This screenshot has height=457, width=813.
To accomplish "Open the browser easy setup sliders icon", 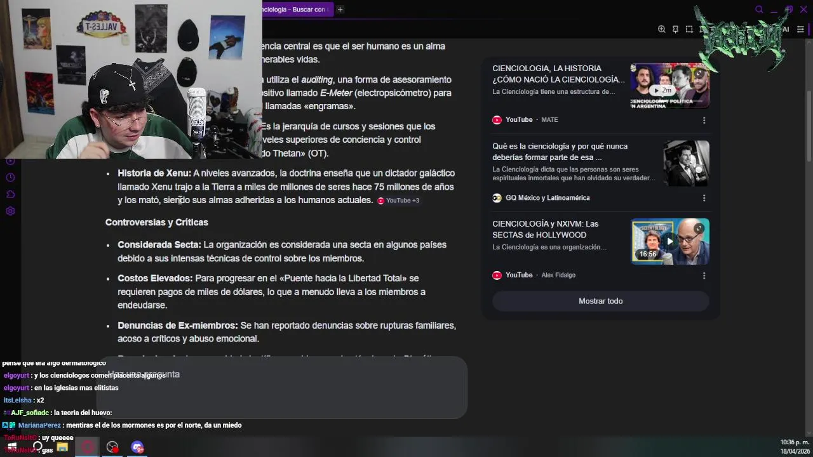I will click(x=800, y=29).
